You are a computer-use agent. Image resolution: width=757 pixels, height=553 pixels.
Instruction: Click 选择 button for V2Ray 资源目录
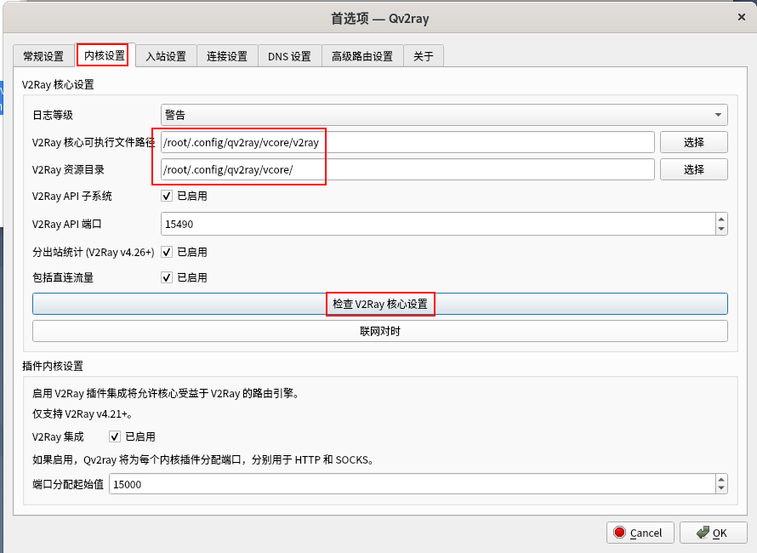[694, 169]
